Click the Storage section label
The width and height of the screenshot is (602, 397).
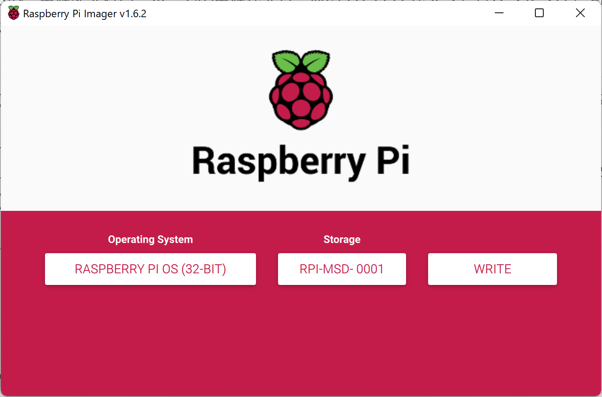342,239
